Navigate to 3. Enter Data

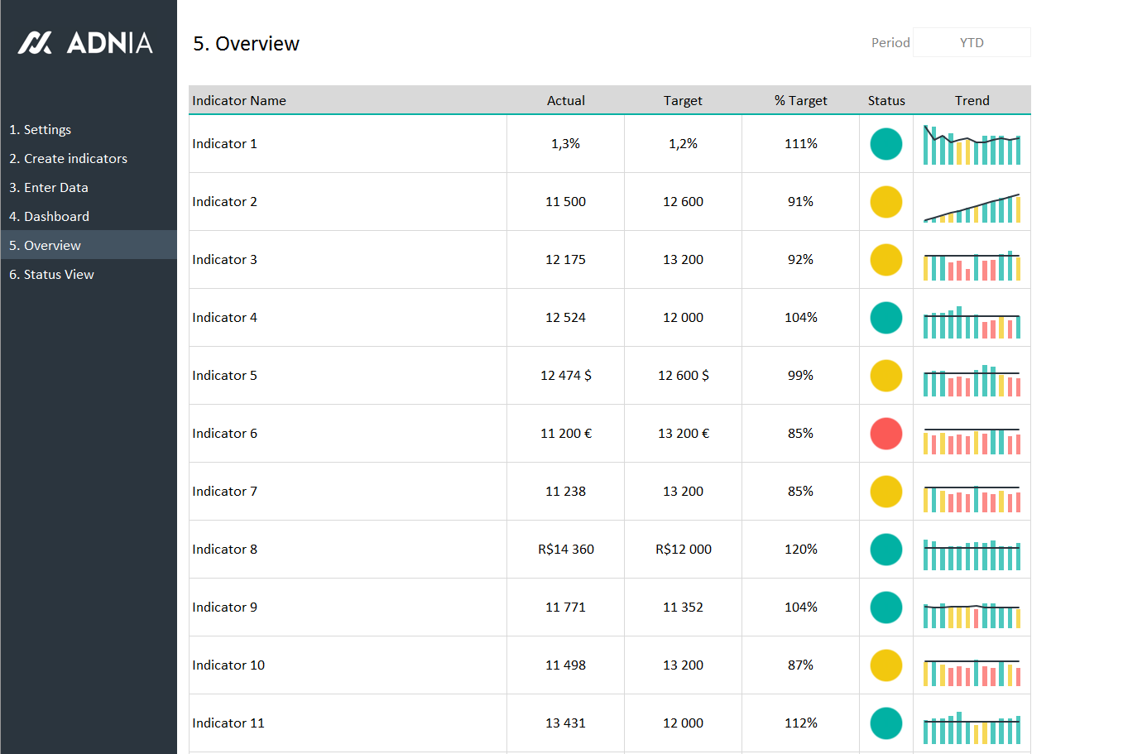tap(49, 188)
